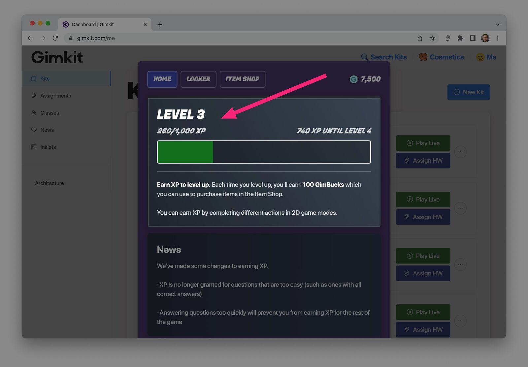Select the Dashboard | Gimkit browser tab

tap(105, 24)
